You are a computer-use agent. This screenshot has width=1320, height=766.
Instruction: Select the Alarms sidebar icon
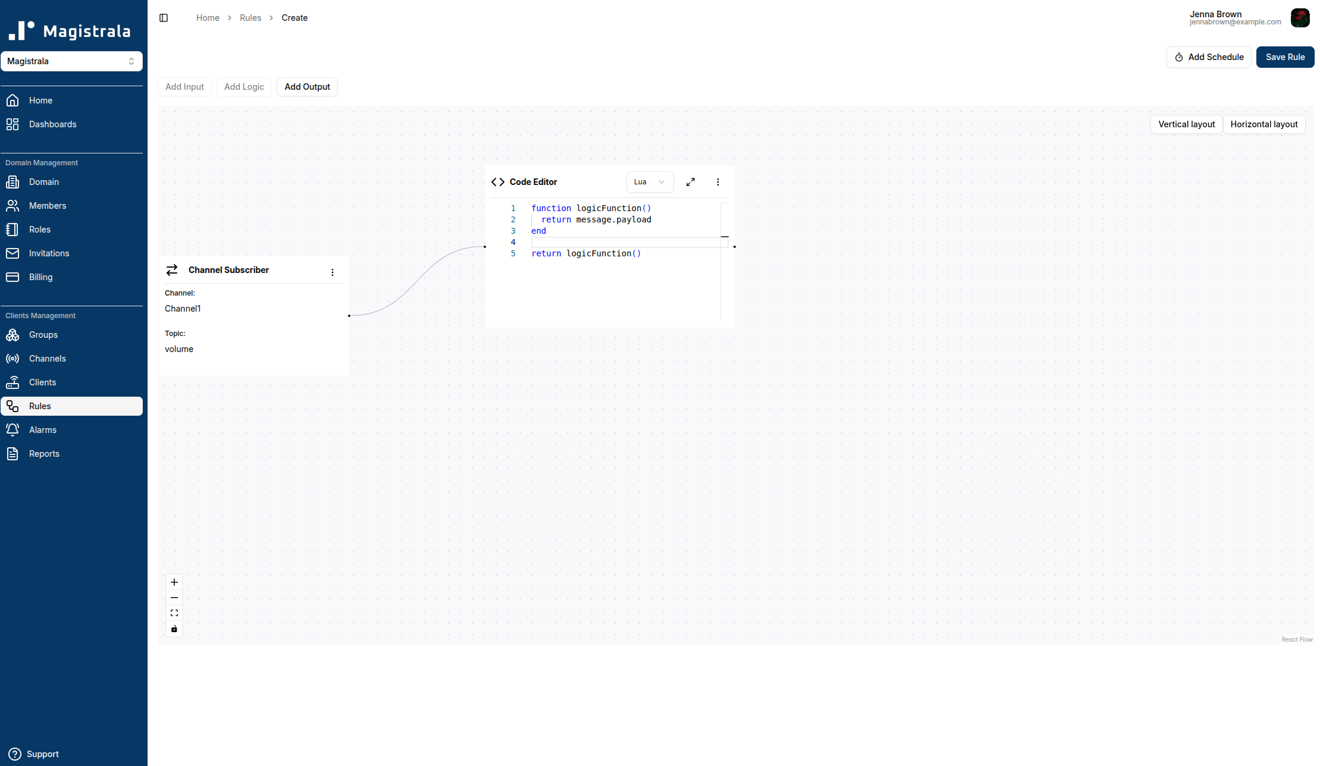[12, 429]
